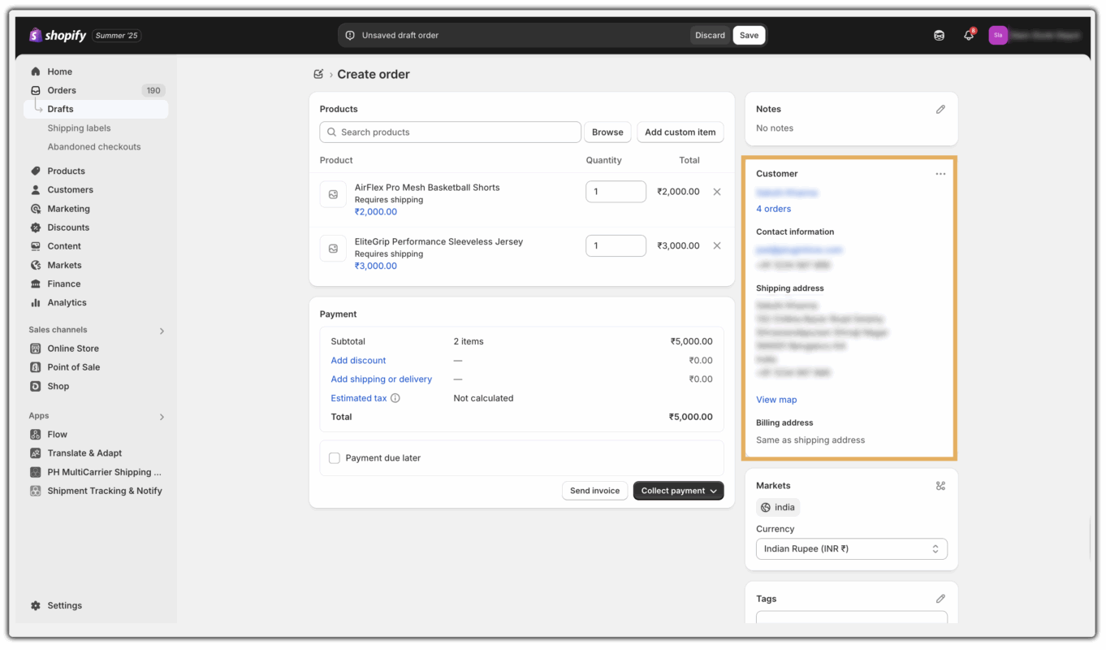The image size is (1106, 650).
Task: Click the draft order icon beside Create order
Action: tap(318, 74)
